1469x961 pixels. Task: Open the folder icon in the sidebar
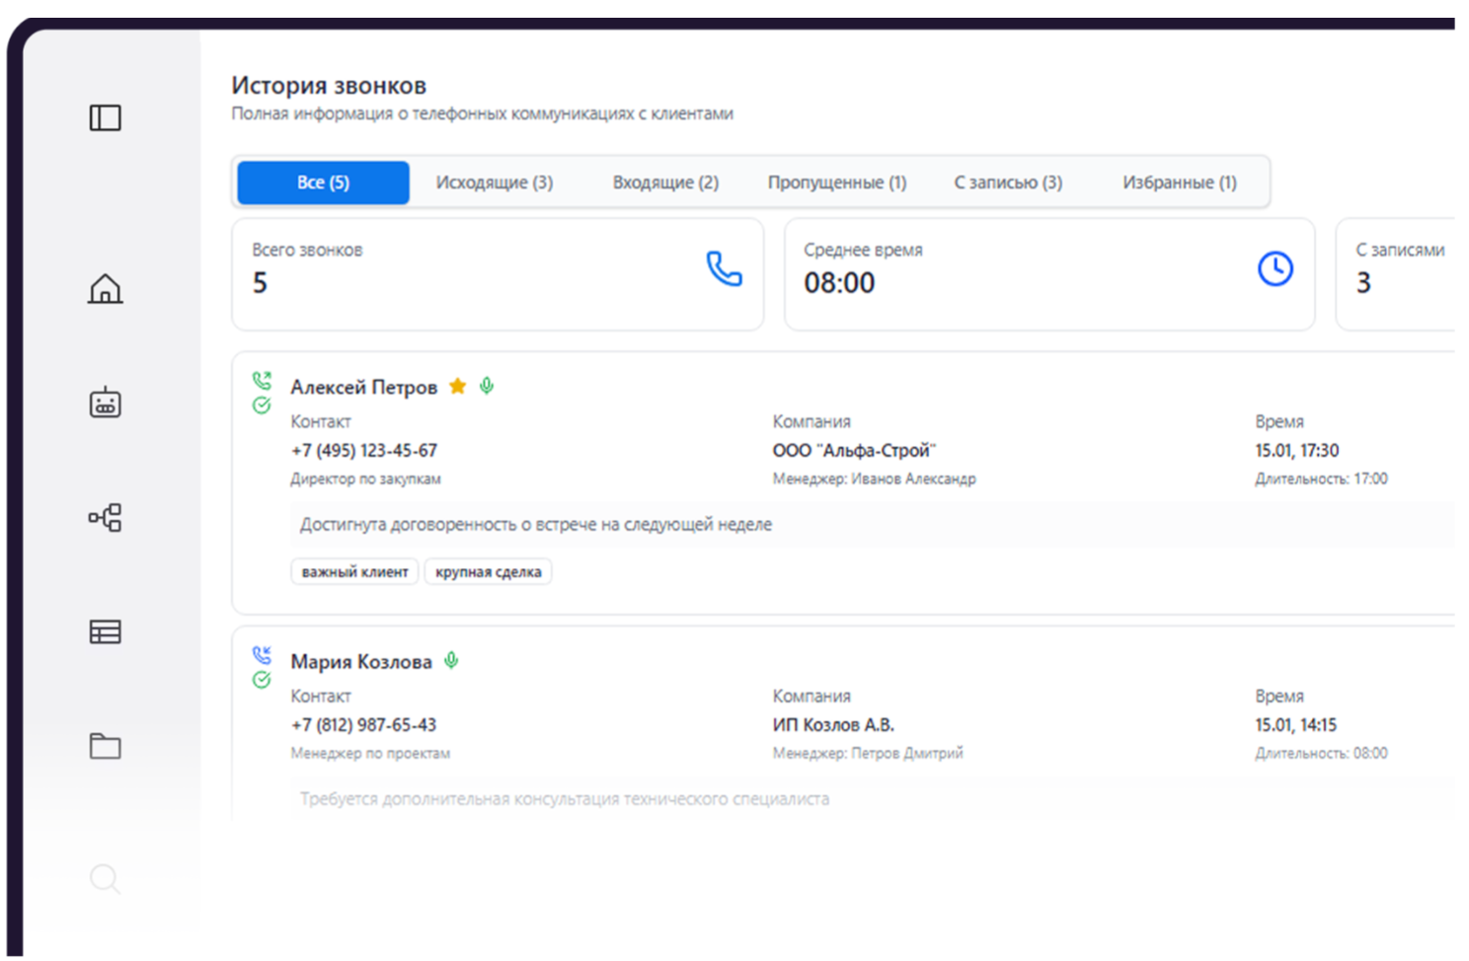pos(105,747)
